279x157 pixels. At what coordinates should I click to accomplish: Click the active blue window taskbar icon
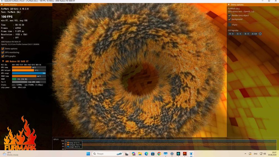click(x=191, y=154)
